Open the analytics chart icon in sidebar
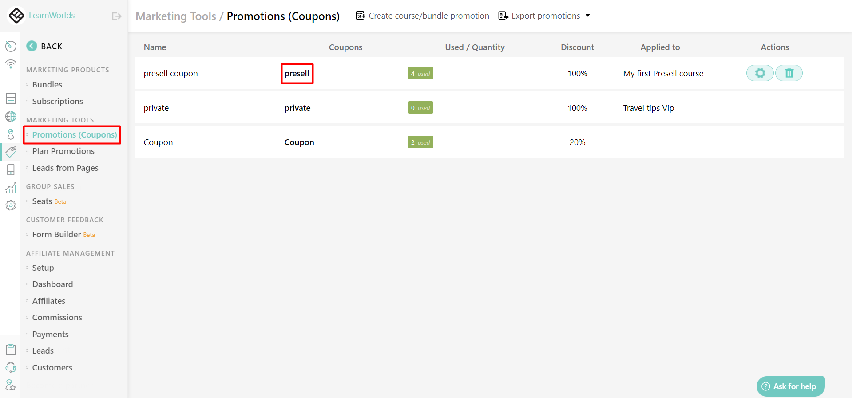Viewport: 852px width, 398px height. (x=11, y=187)
